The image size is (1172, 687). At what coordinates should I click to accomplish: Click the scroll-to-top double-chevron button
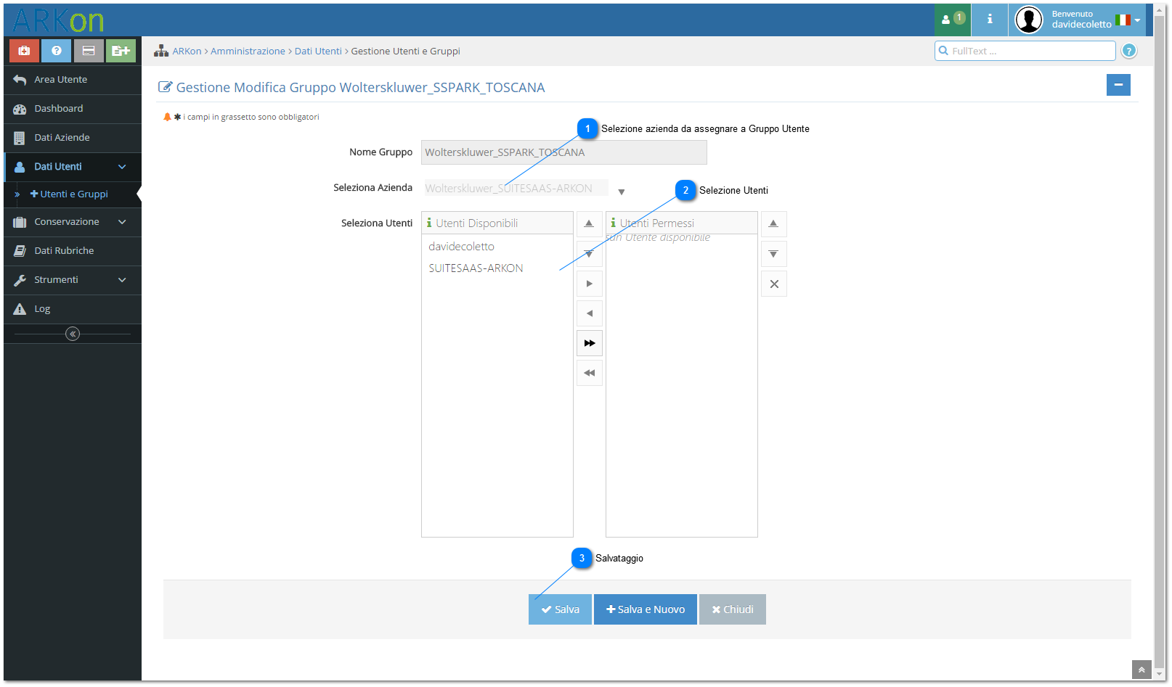[1142, 670]
